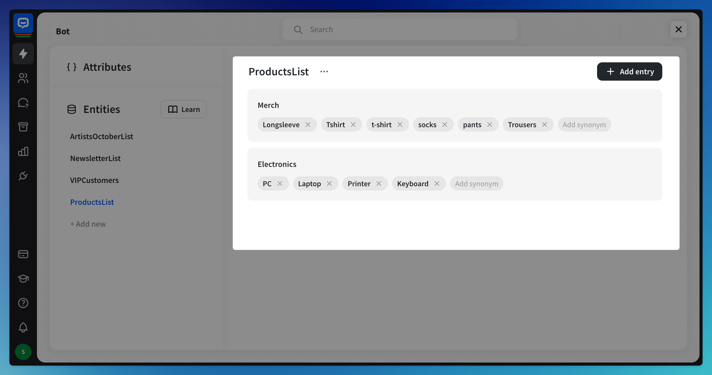Open the reports bar chart icon

pyautogui.click(x=23, y=151)
